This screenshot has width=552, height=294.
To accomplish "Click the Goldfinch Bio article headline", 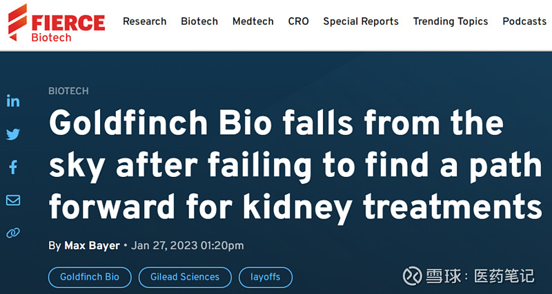I will click(x=295, y=164).
